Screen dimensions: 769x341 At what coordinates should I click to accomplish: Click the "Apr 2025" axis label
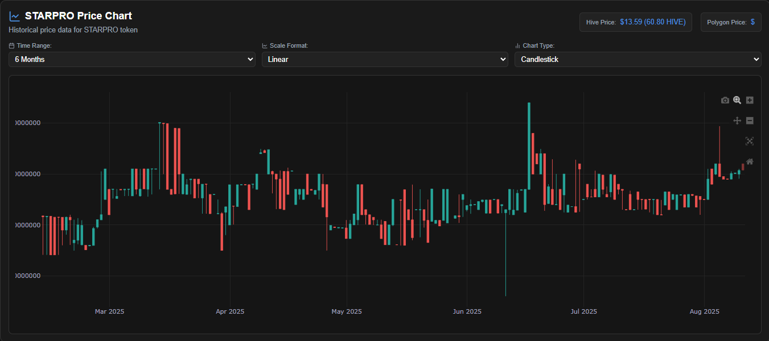pos(230,311)
